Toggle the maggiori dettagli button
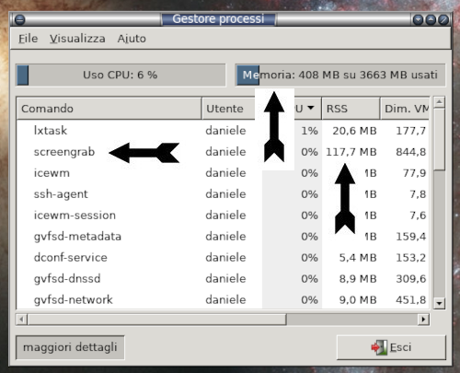Screen dimensions: 460x373 (70, 347)
